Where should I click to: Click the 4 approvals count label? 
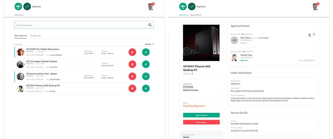point(18,44)
